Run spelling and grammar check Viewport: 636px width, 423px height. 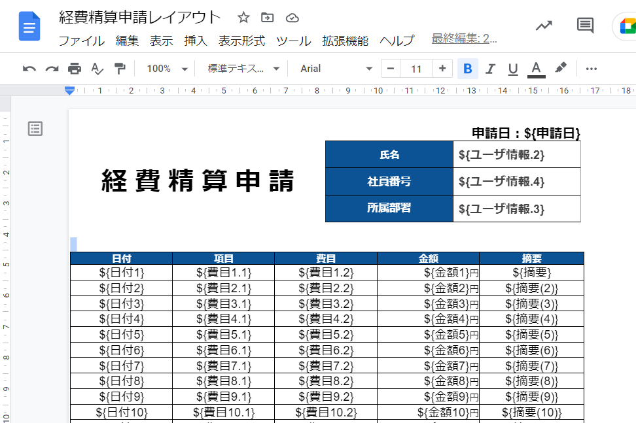[x=97, y=69]
